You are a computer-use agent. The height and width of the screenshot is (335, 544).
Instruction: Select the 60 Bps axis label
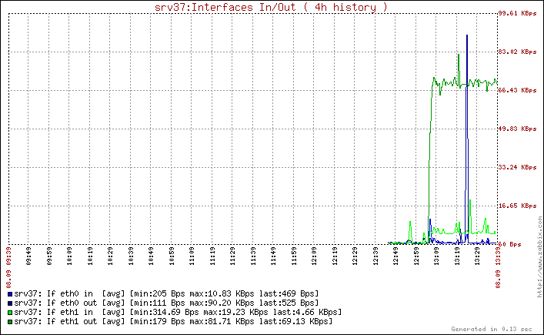point(509,244)
